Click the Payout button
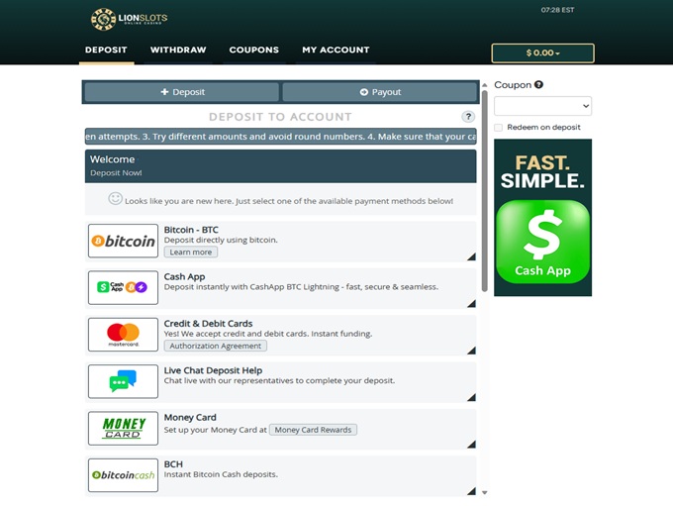This screenshot has height=506, width=673. pyautogui.click(x=380, y=92)
